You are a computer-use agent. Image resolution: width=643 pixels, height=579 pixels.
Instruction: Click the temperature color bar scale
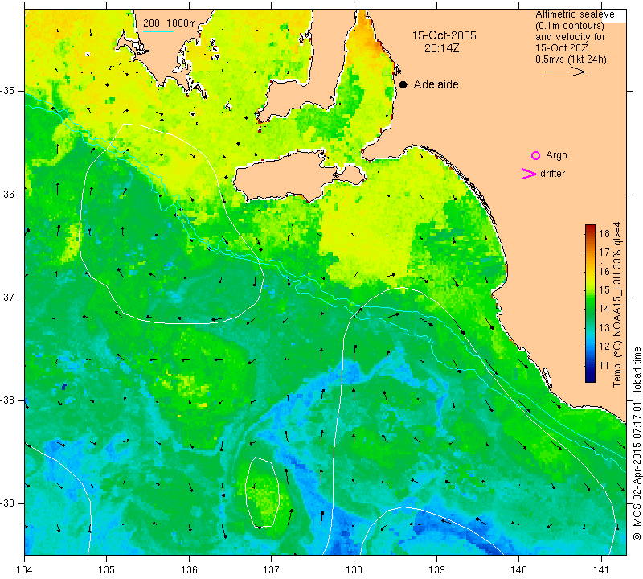pyautogui.click(x=590, y=303)
